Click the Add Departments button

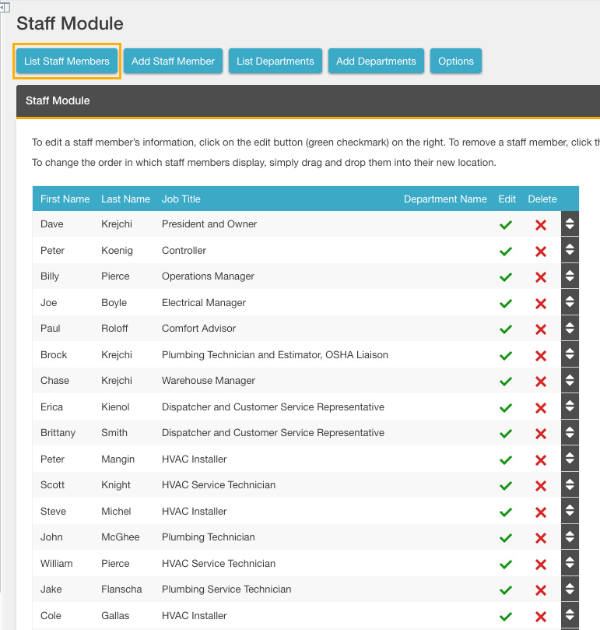point(376,62)
